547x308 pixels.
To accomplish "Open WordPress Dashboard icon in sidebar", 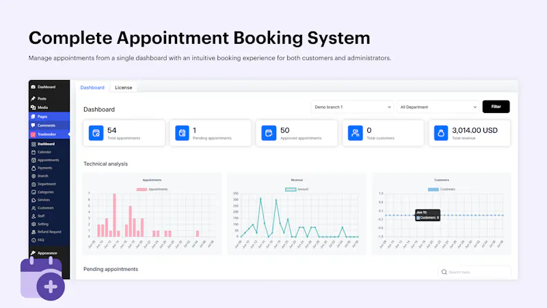I will tap(33, 87).
